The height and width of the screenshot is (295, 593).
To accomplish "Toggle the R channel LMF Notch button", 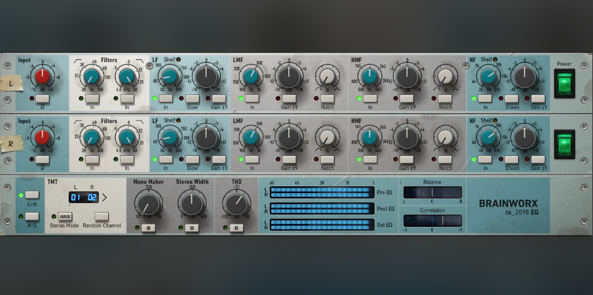I will pos(327,159).
